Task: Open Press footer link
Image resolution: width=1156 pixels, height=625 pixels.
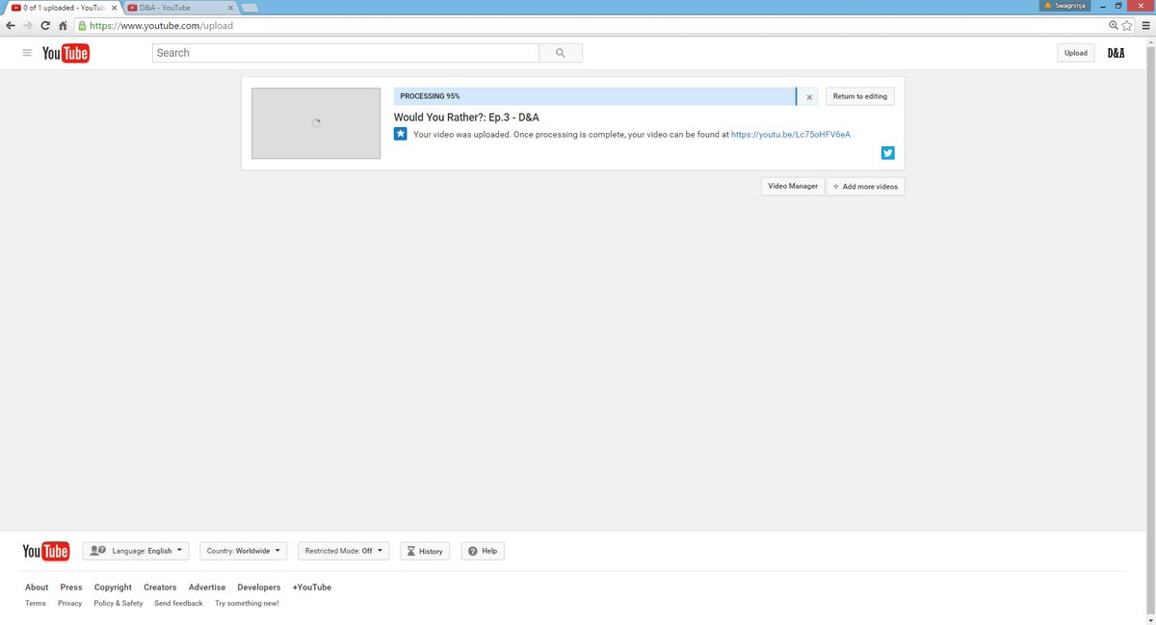Action: (x=71, y=587)
